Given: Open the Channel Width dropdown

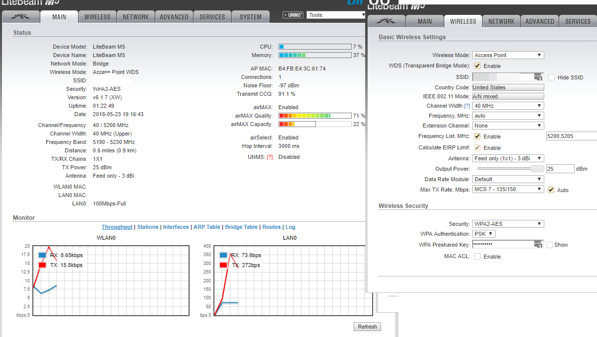Looking at the screenshot, I should tap(508, 106).
